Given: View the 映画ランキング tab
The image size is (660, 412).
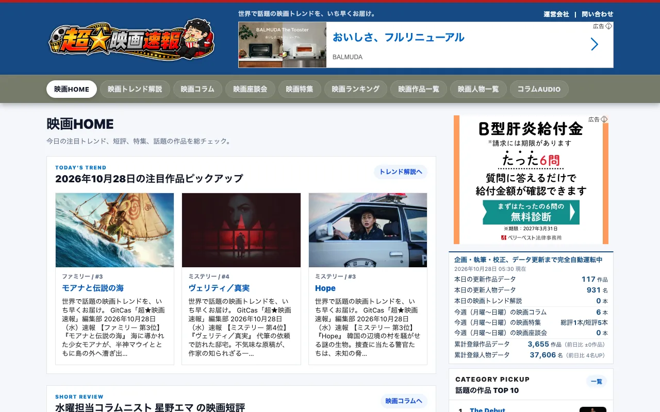Looking at the screenshot, I should coord(356,89).
